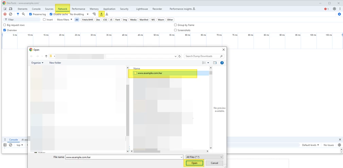Clear console icon in drawer
Image resolution: width=343 pixels, height=168 pixels.
11,145
